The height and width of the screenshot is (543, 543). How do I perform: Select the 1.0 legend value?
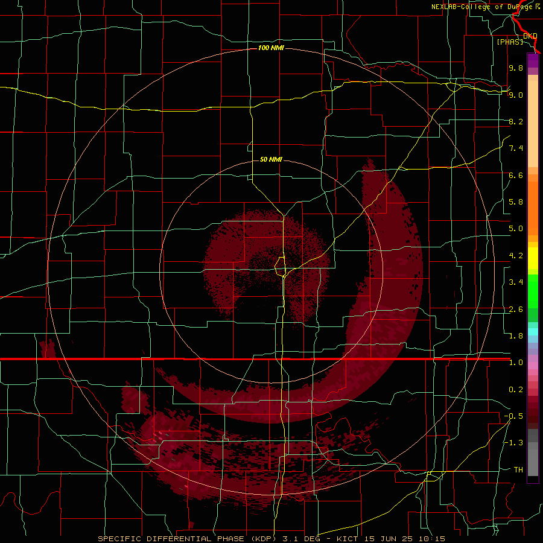pyautogui.click(x=516, y=363)
